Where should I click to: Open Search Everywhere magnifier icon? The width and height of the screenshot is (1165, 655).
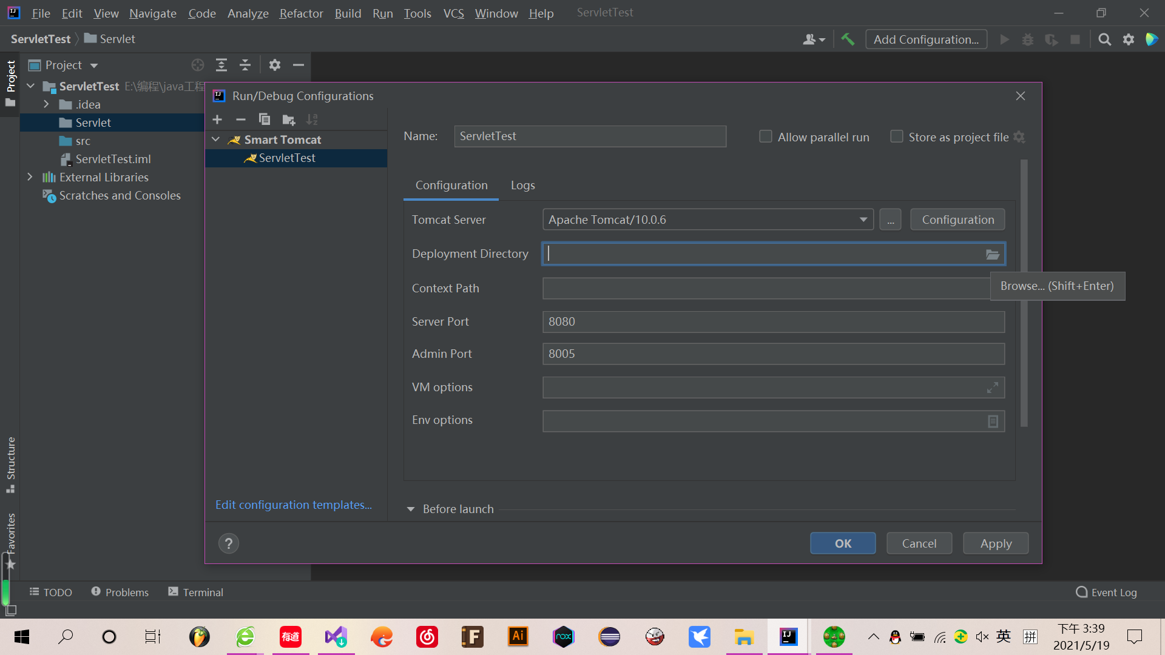1104,39
